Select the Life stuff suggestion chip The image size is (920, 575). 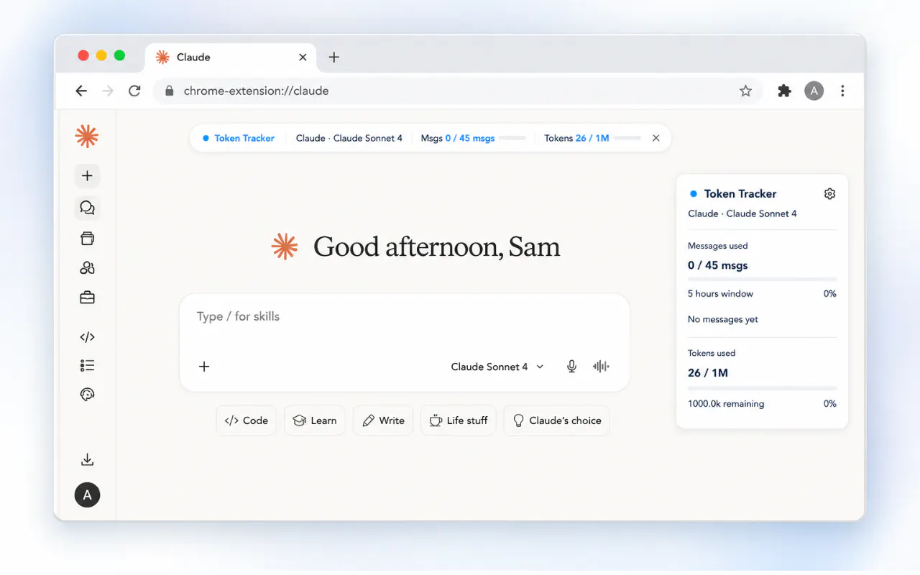click(x=459, y=420)
